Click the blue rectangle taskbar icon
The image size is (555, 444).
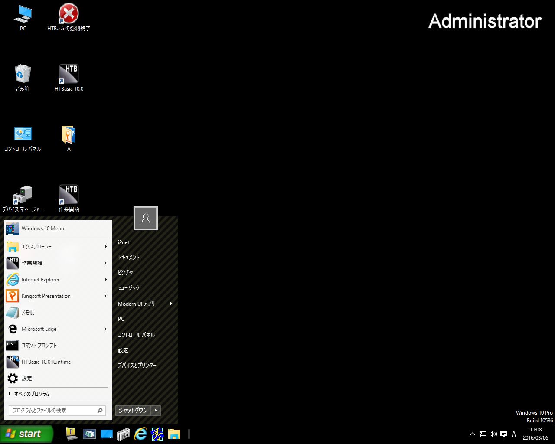[107, 434]
